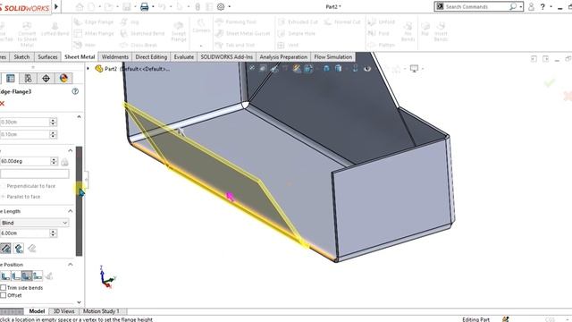Open the Flow Simulation tab

click(333, 57)
